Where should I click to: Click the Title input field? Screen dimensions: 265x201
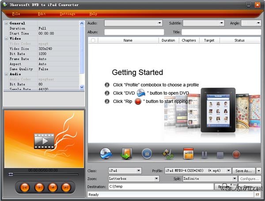221,32
